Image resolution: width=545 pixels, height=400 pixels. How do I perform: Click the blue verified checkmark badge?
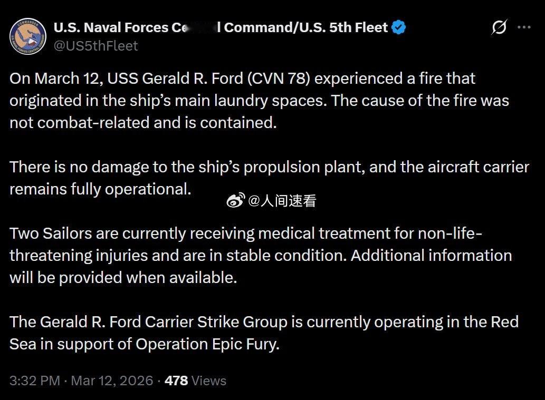click(399, 27)
